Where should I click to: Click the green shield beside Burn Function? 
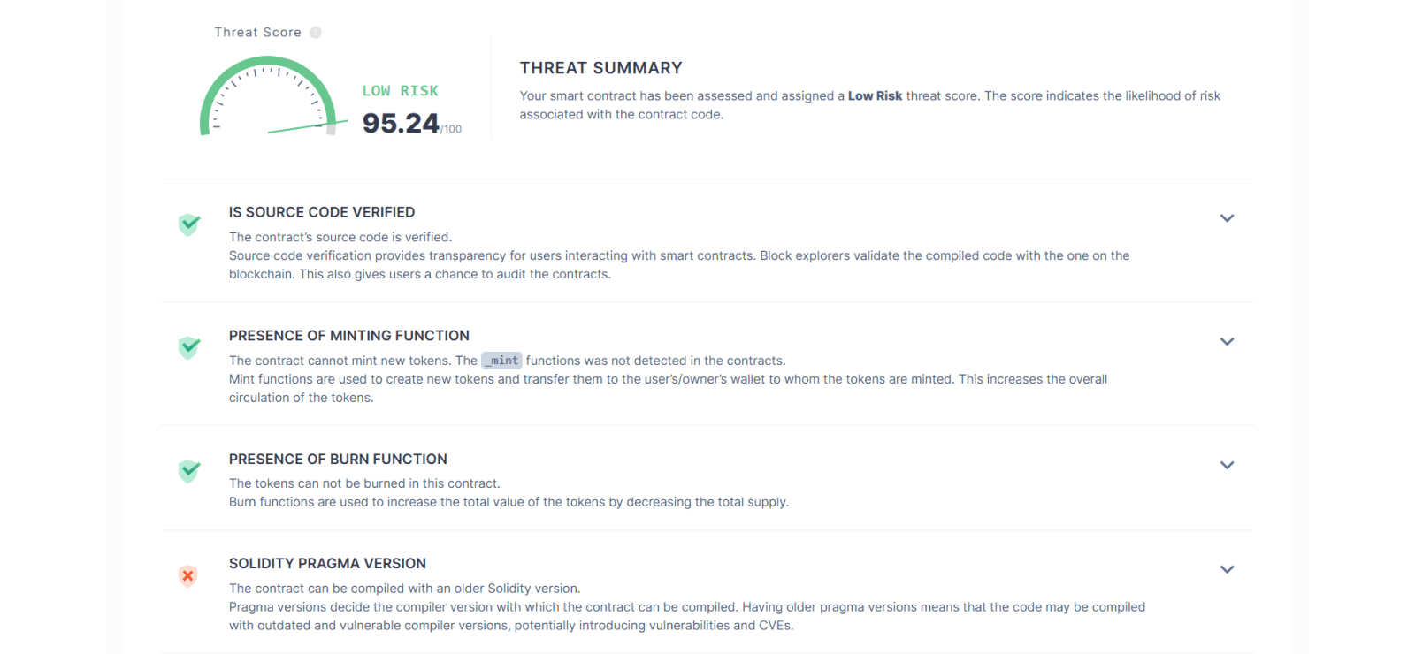(x=189, y=471)
